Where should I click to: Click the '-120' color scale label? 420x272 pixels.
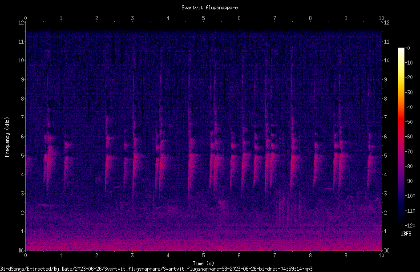[410, 226]
